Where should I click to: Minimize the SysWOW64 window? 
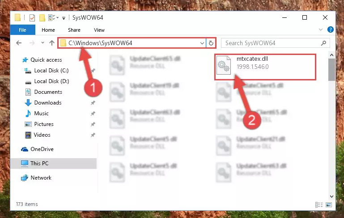tap(285, 17)
